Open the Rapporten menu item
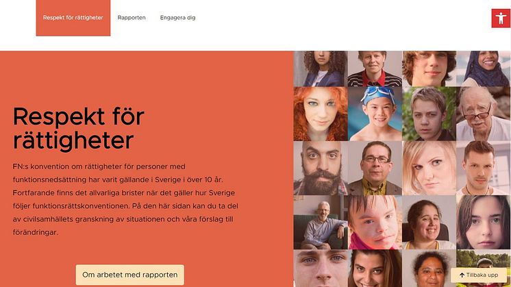The width and height of the screenshot is (511, 287). click(132, 18)
